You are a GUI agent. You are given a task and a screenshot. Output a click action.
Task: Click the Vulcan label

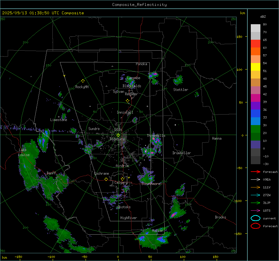click(158, 231)
